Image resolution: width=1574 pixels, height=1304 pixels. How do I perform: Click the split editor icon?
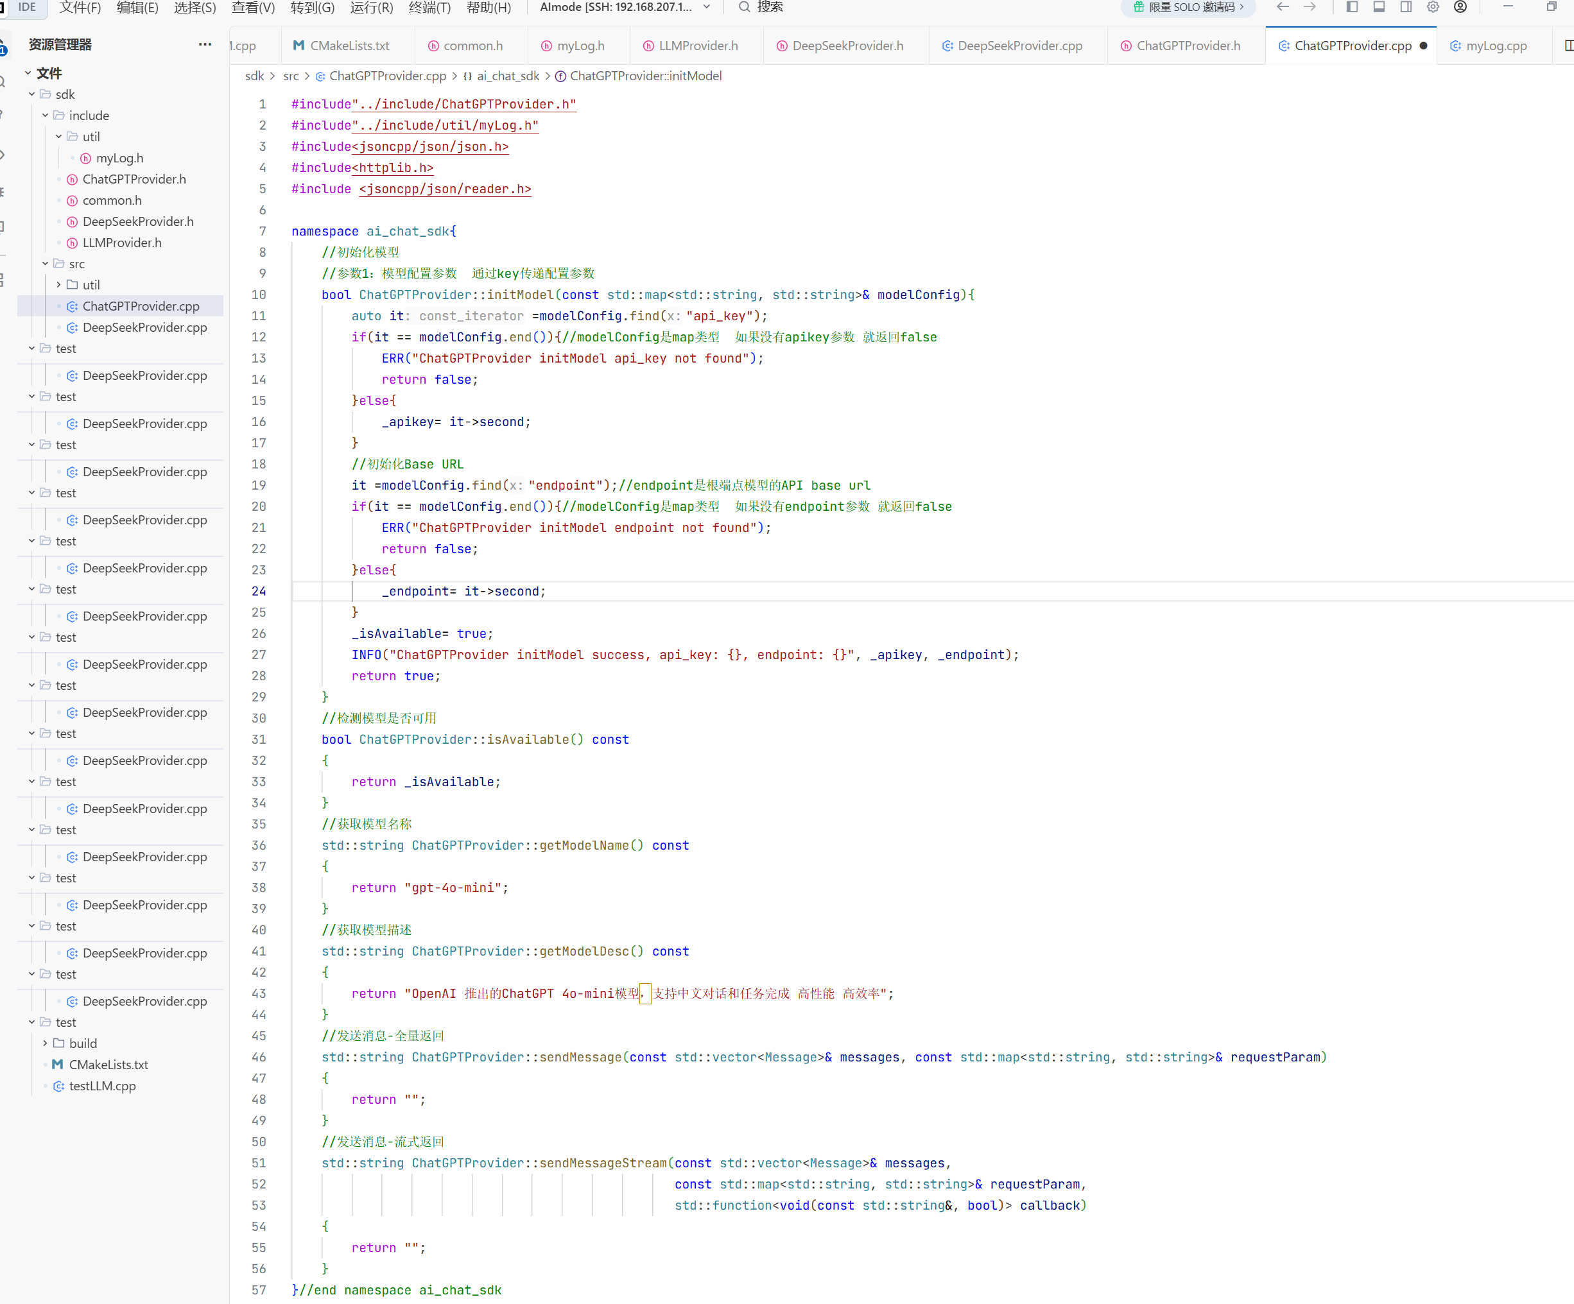click(x=1568, y=46)
